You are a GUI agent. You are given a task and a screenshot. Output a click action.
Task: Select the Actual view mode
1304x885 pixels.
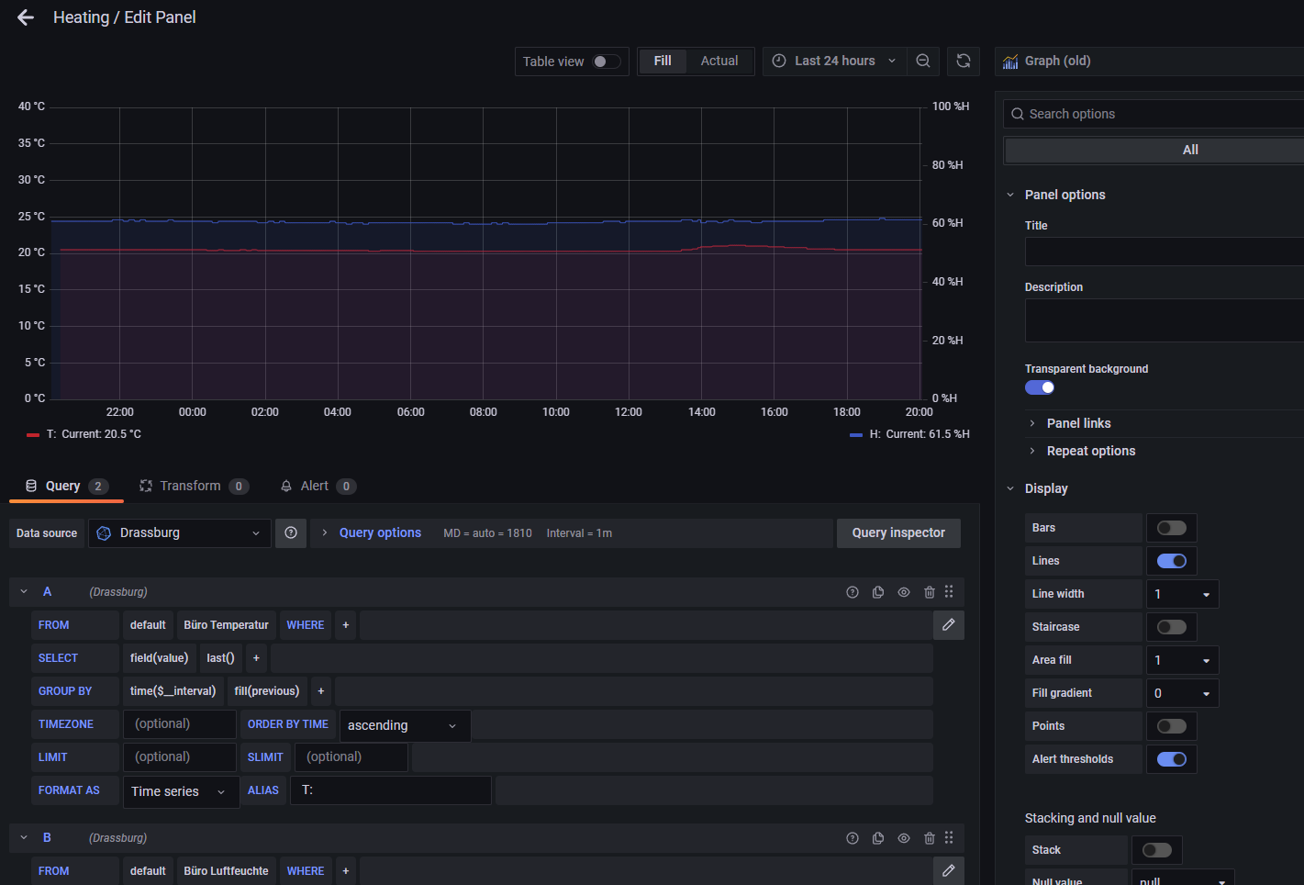[719, 62]
